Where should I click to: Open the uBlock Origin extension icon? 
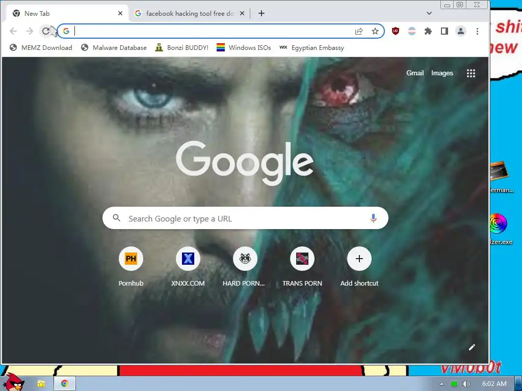(395, 31)
